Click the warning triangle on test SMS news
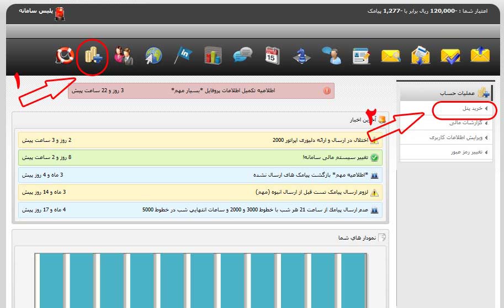 [374, 192]
